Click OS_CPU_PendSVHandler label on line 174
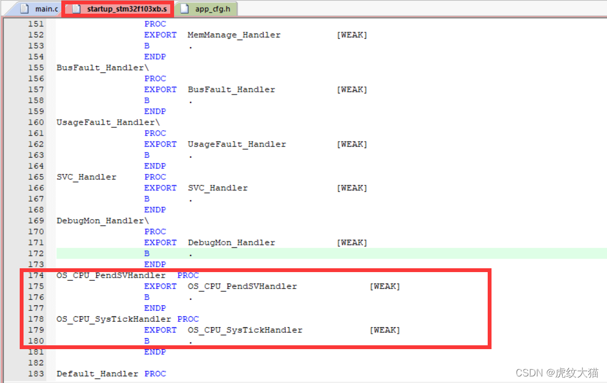Image resolution: width=607 pixels, height=383 pixels. [x=111, y=275]
